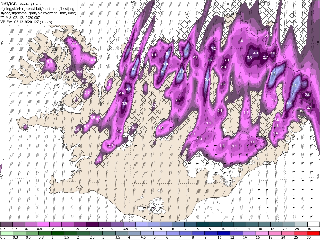Click the '2.5' label under the purple scale
Viewport: 320px width, 240px height.
[101, 229]
